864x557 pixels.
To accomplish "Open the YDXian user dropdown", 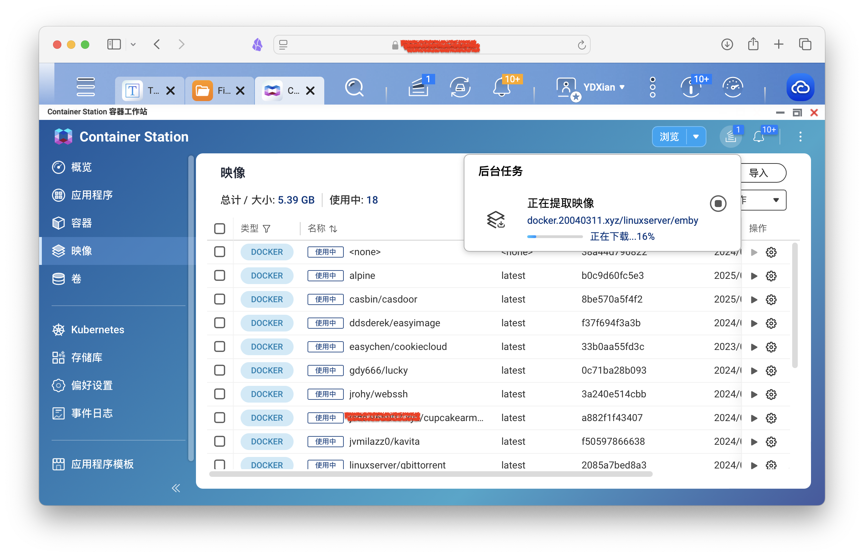I will (604, 87).
